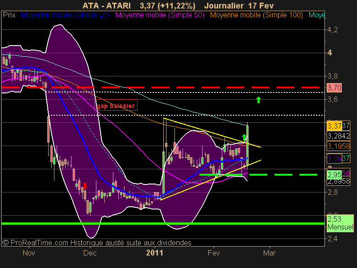Click the 'Journalier 17 Fev' title text
The width and height of the screenshot is (357, 268).
click(x=239, y=6)
